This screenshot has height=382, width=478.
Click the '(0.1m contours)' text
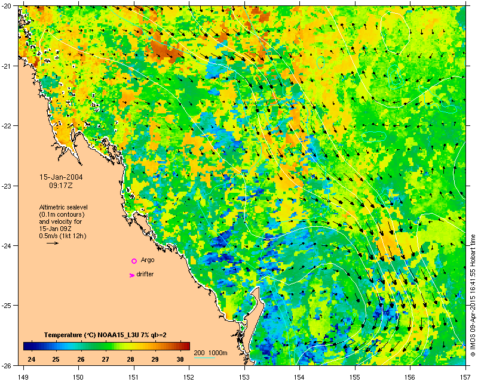pos(62,214)
